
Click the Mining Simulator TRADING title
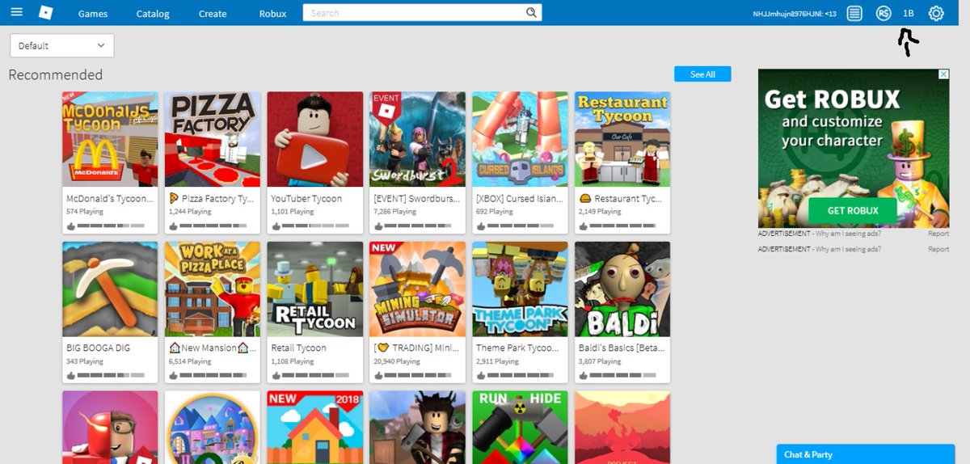[417, 348]
